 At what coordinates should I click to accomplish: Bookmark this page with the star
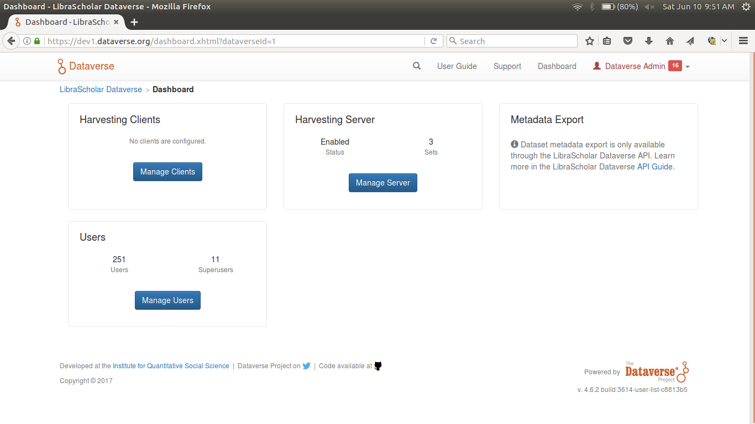(590, 41)
